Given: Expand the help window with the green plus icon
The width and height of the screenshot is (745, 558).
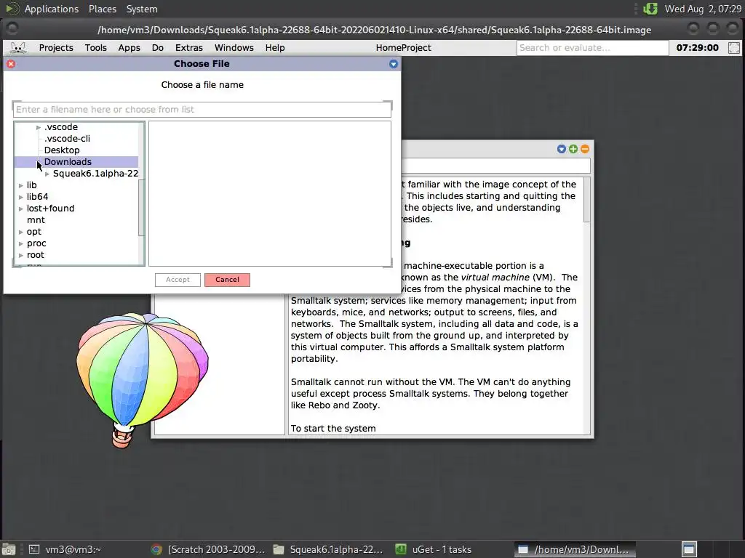Looking at the screenshot, I should [573, 149].
